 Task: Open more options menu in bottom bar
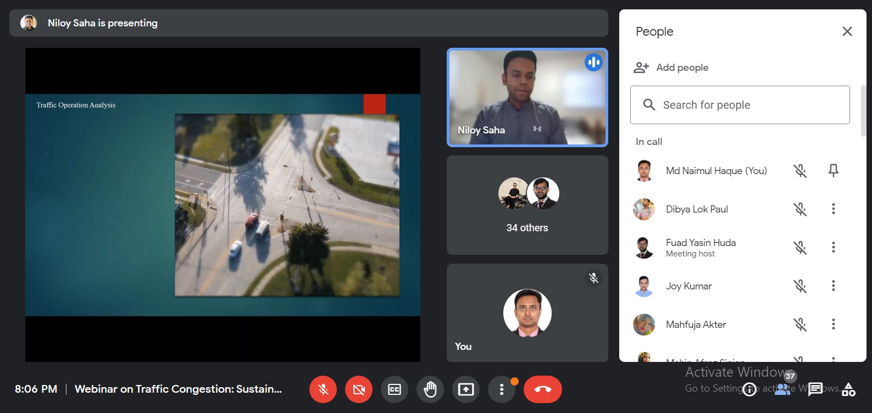click(502, 389)
